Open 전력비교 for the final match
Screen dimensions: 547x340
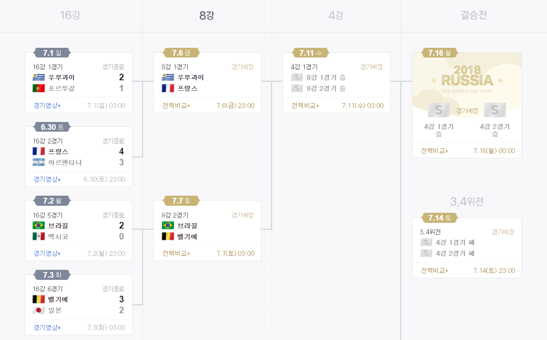[434, 151]
